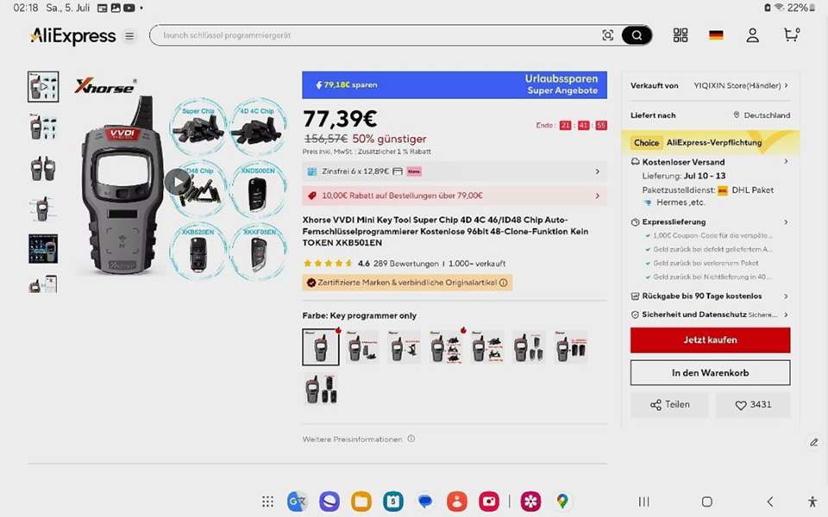Go to AliExpress home via the logo
828x517 pixels.
tap(72, 36)
